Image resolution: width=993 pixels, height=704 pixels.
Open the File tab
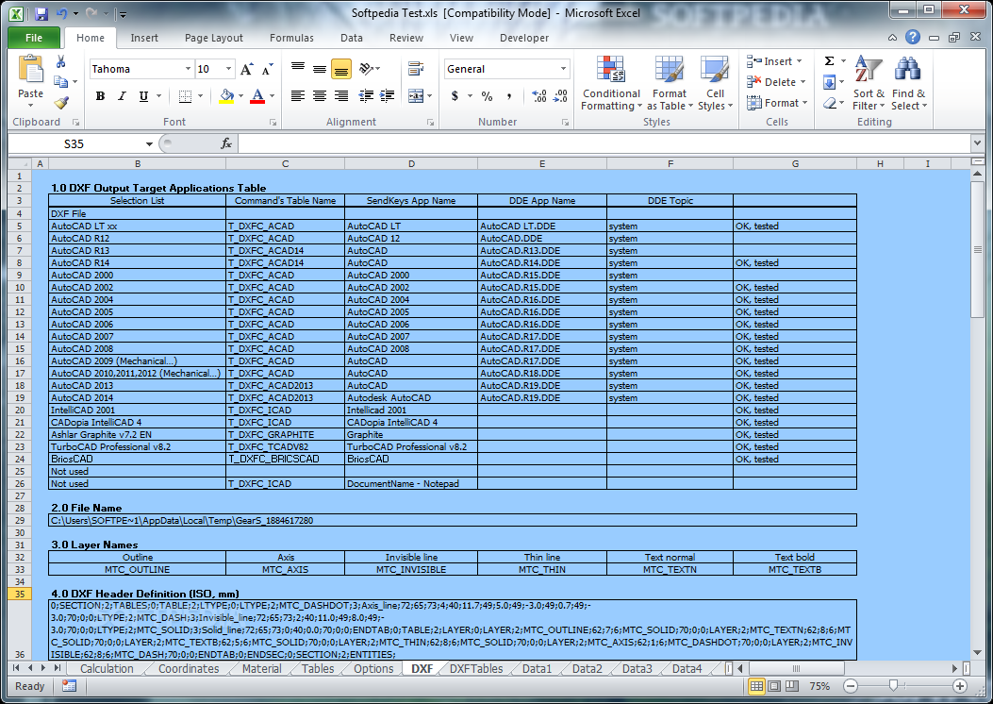click(x=34, y=38)
